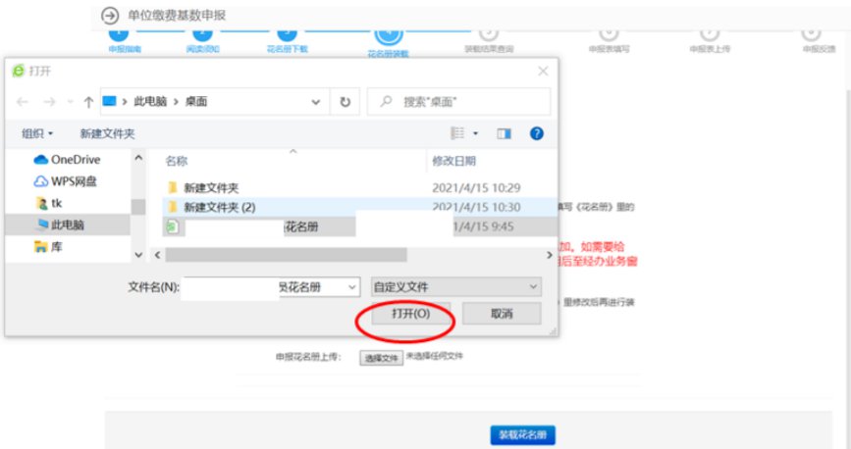Image resolution: width=851 pixels, height=449 pixels.
Task: Click 此电脑 in the address path
Action: coord(150,101)
